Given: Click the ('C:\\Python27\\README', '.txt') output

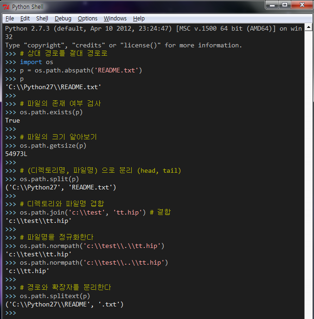Looking at the screenshot, I should 64,304.
